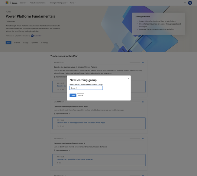Click the Microsoft logo icon
This screenshot has height=176, width=197.
coord(7,3)
